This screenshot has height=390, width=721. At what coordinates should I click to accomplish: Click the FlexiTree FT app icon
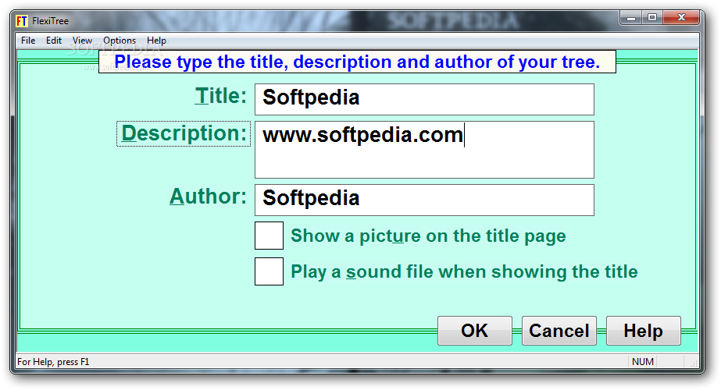tap(22, 21)
